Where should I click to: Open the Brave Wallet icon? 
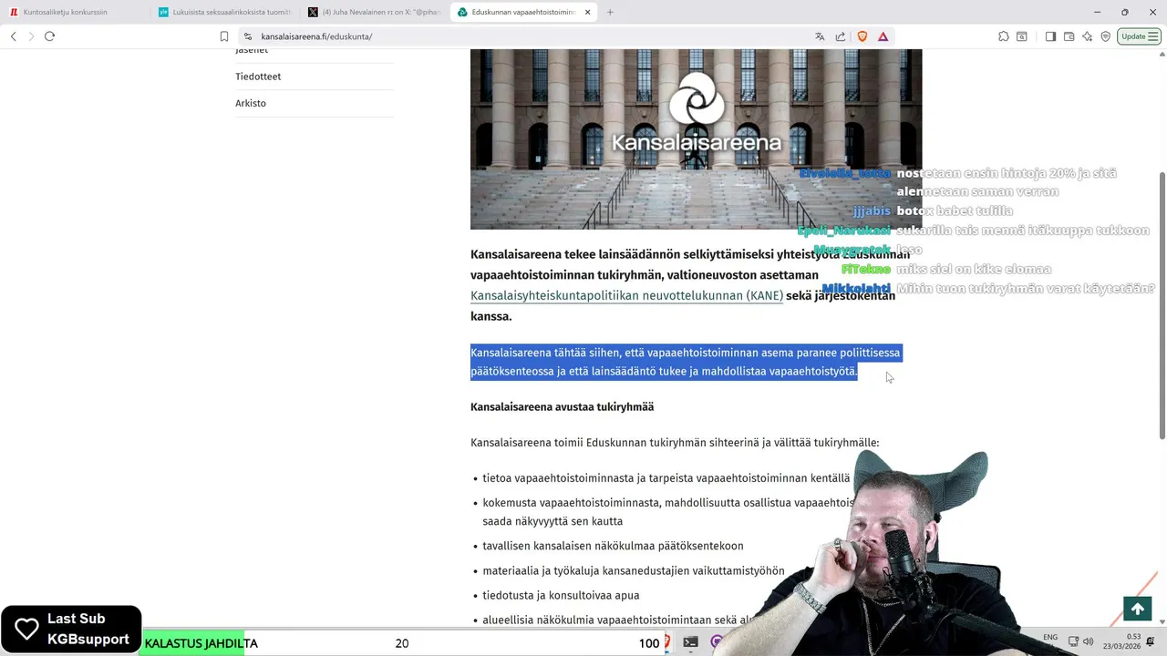[x=1069, y=36]
